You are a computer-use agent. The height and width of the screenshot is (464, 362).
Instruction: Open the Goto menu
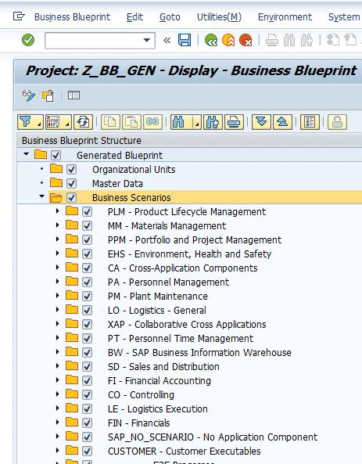pyautogui.click(x=170, y=17)
